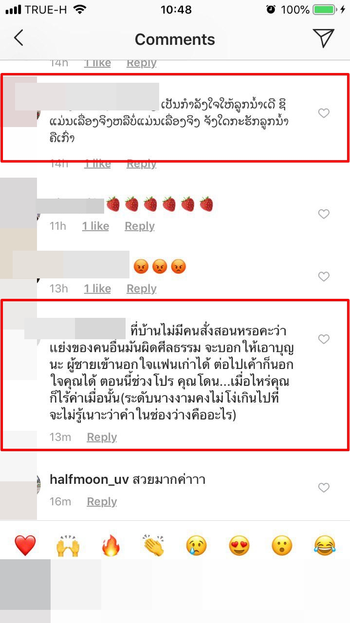Insert laughing tears emoji quick reaction

point(325,546)
